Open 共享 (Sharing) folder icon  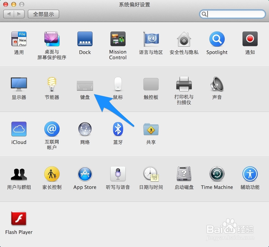click(151, 129)
